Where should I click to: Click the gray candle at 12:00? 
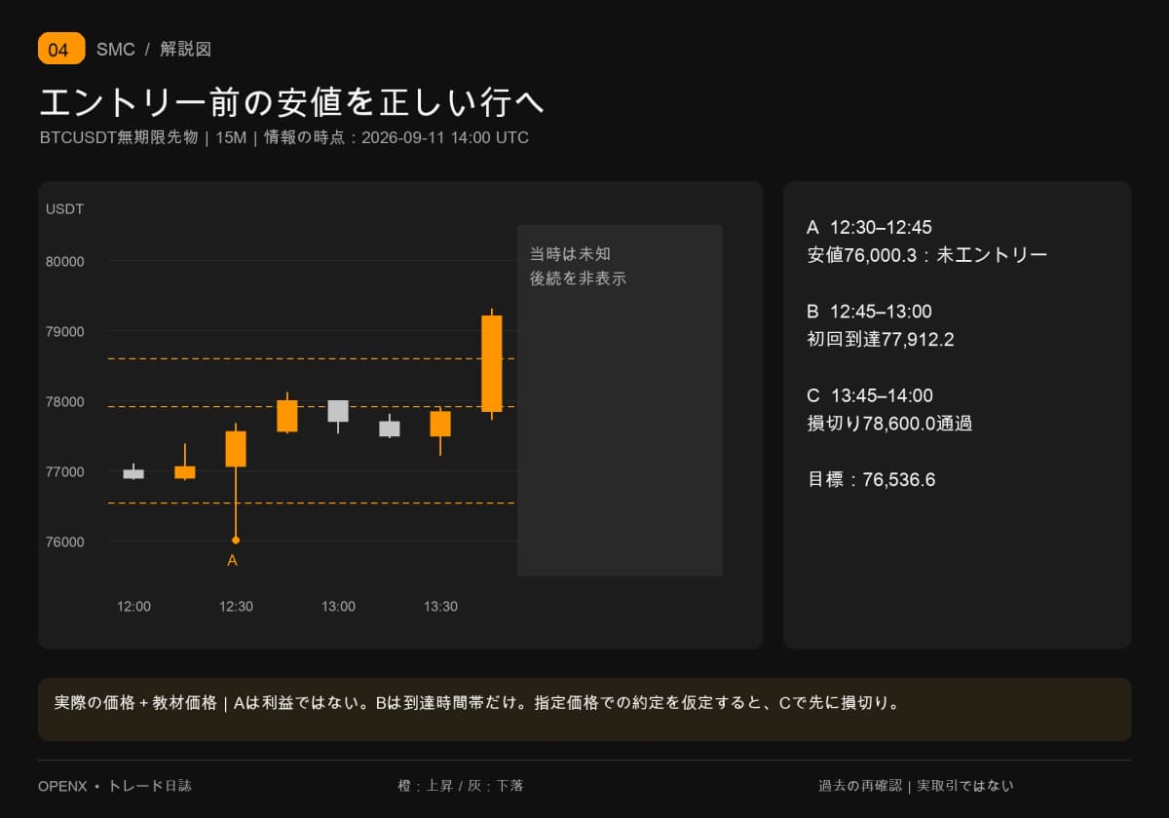pyautogui.click(x=133, y=473)
